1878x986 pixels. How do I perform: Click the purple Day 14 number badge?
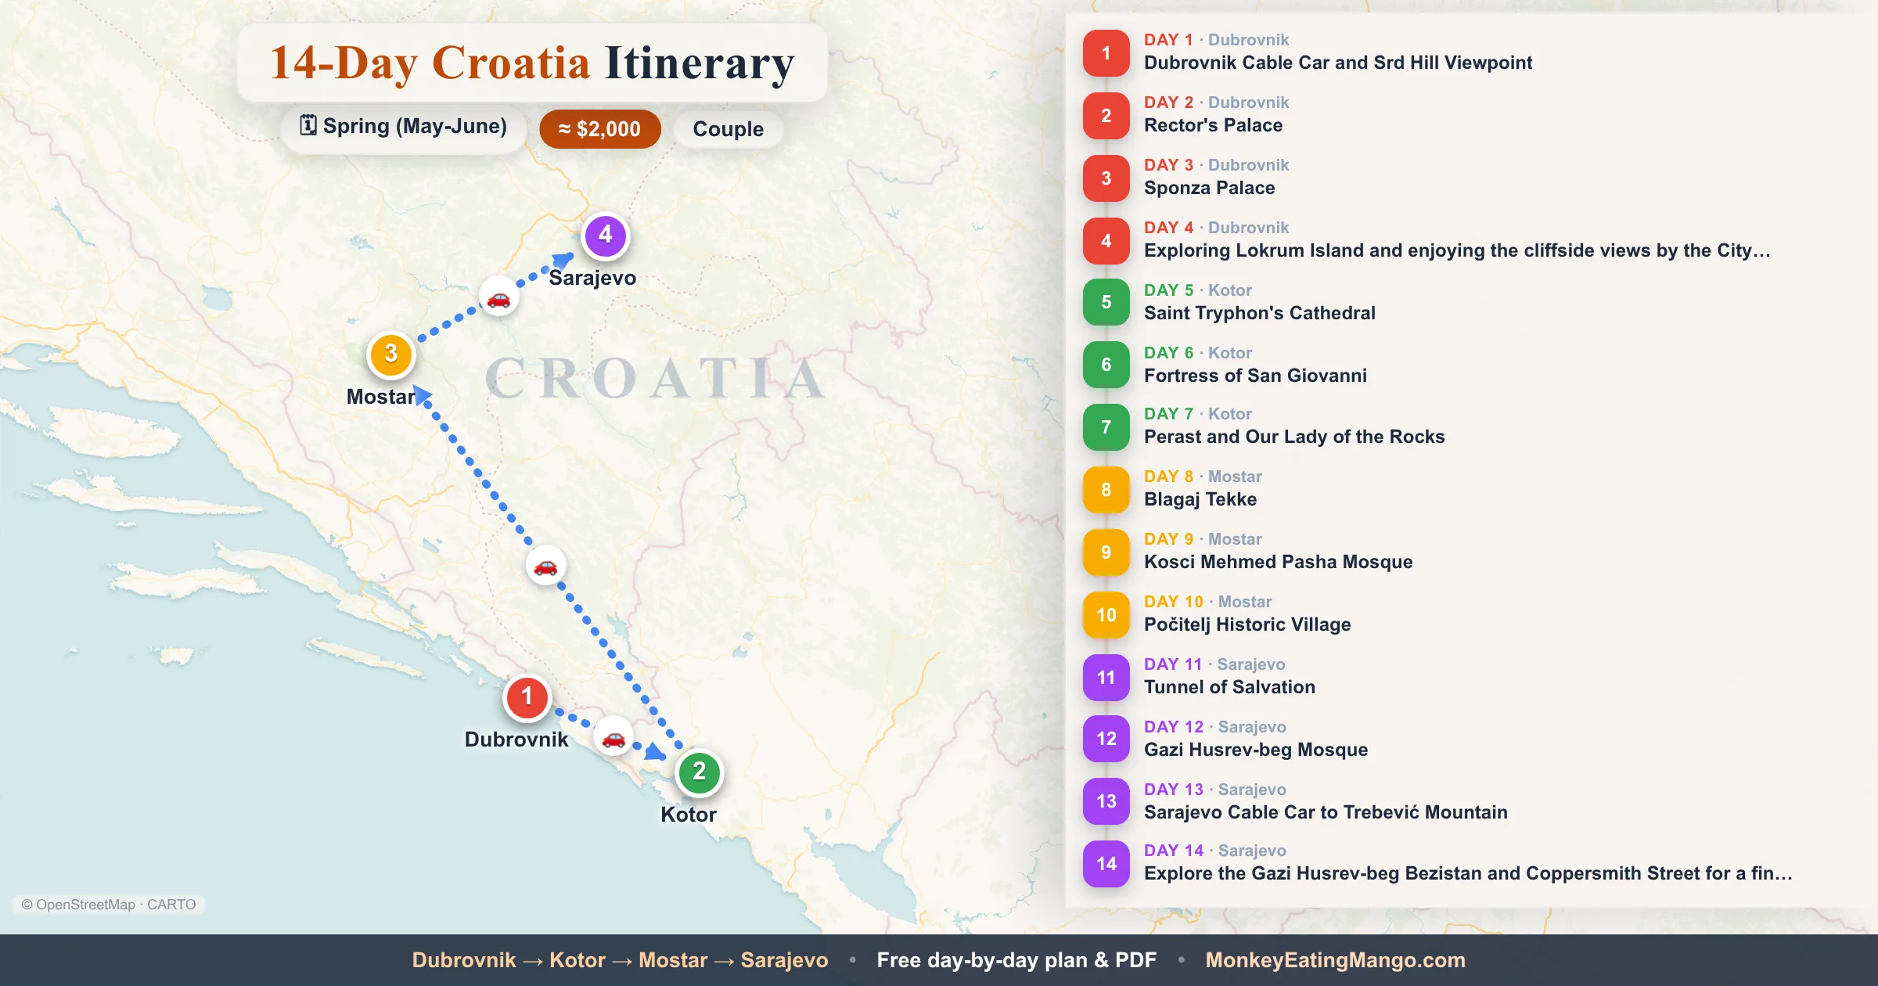coord(1106,864)
